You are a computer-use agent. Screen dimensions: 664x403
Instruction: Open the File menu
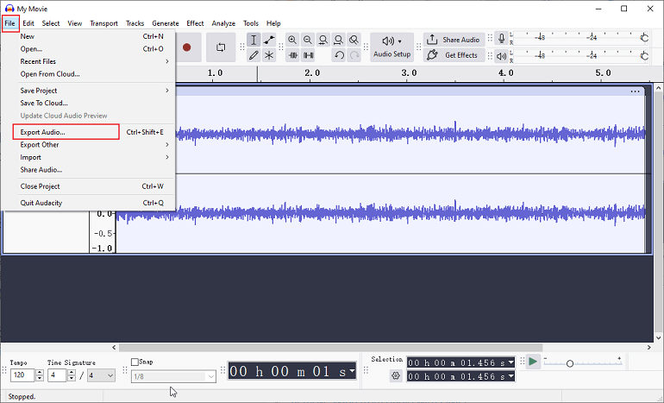click(x=9, y=23)
